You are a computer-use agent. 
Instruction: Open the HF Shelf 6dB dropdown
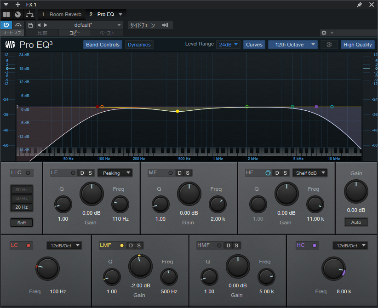click(x=310, y=173)
